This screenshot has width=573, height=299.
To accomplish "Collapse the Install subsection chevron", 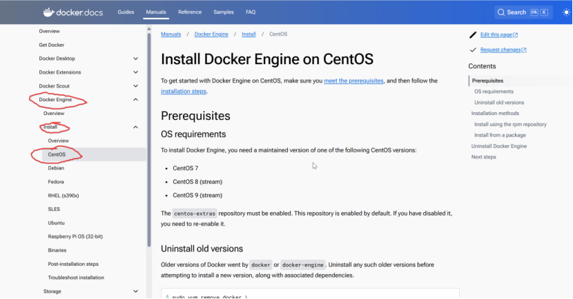I will click(x=135, y=127).
